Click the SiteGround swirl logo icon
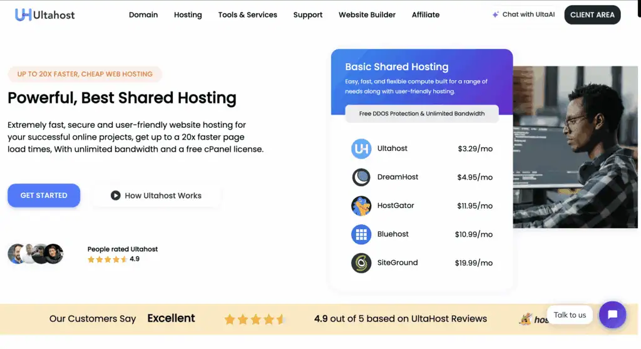Image resolution: width=641 pixels, height=349 pixels. [x=361, y=263]
